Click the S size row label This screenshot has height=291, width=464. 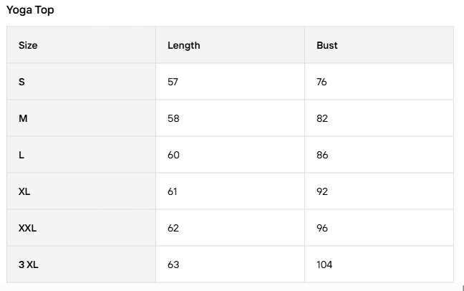click(21, 82)
